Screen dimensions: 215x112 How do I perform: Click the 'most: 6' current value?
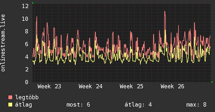point(78,105)
